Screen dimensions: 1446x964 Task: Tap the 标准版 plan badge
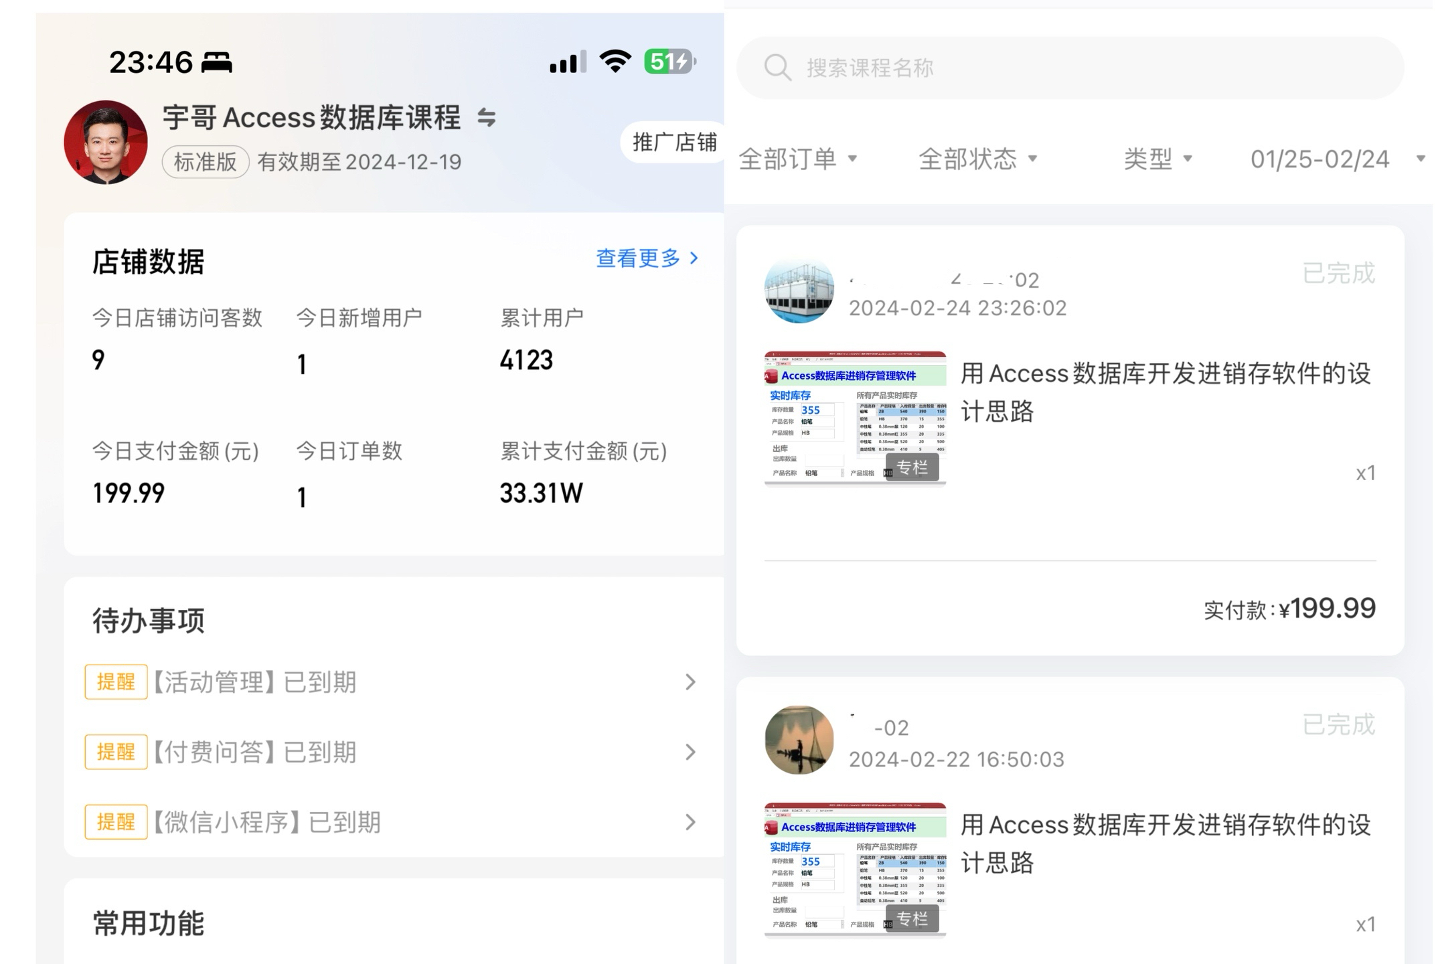tap(206, 162)
